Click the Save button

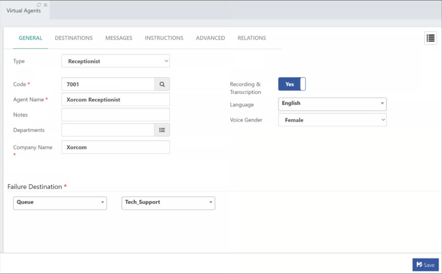[x=425, y=265]
